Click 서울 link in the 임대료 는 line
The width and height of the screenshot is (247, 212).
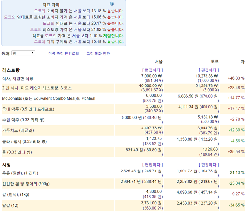78,23
